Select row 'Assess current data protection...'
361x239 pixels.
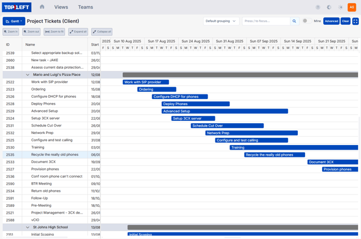coord(51,67)
